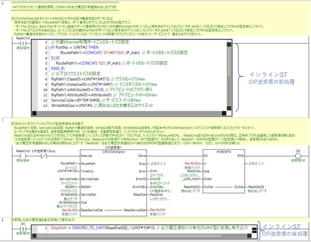This screenshot has height=242, width=311.
Task: Select the Order pin of AryByteTo
Action: (x=208, y=179)
